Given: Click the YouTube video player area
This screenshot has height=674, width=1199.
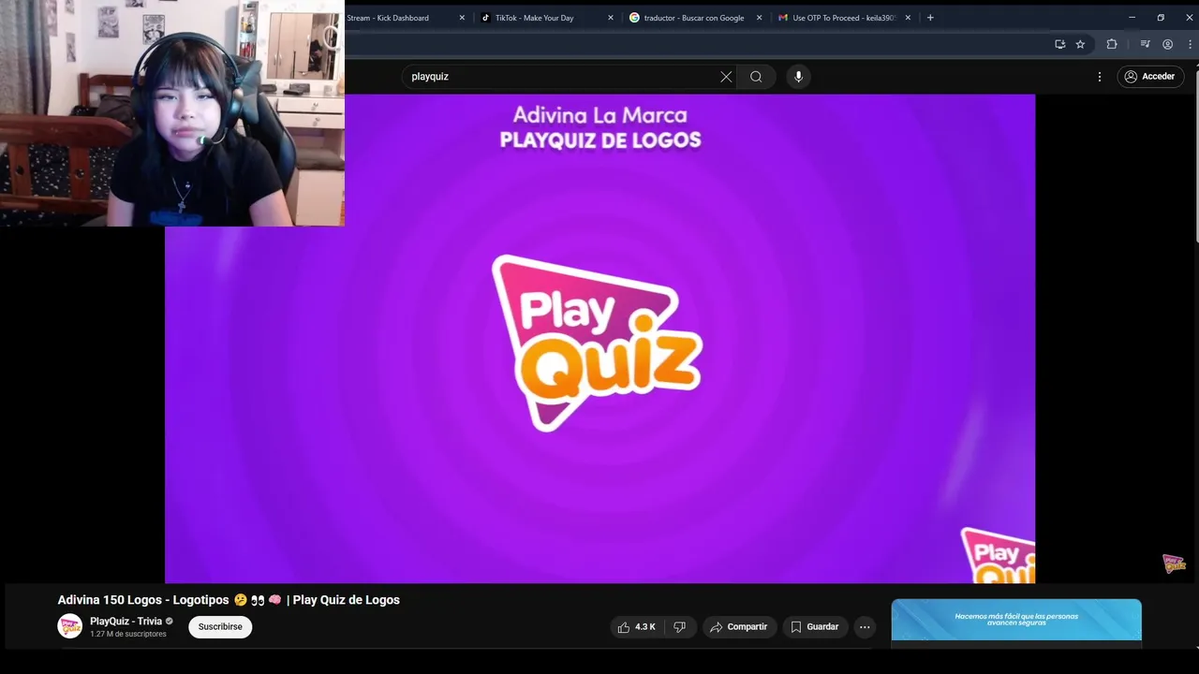Looking at the screenshot, I should (x=599, y=338).
